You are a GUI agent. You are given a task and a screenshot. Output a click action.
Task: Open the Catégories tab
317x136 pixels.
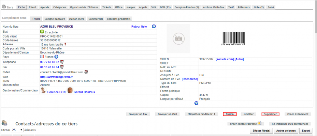(60, 7)
